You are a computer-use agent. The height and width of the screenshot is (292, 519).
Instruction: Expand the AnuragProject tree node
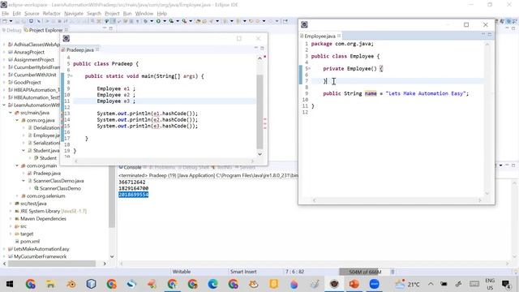(x=4, y=52)
